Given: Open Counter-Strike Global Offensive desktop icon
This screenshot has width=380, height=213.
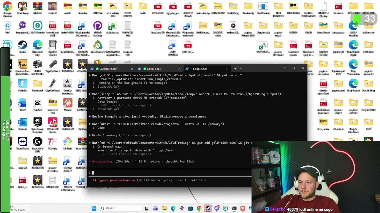Looking at the screenshot, I should pyautogui.click(x=23, y=67).
